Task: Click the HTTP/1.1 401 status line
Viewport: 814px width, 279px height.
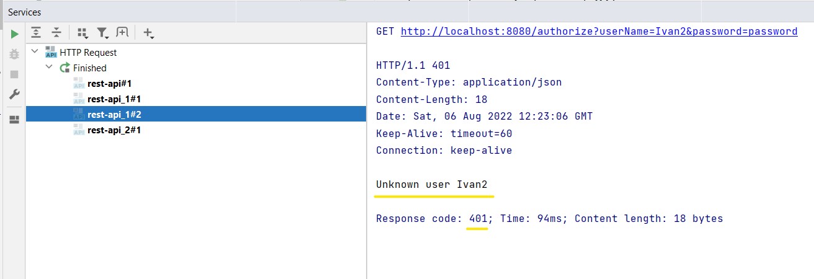Action: [413, 65]
